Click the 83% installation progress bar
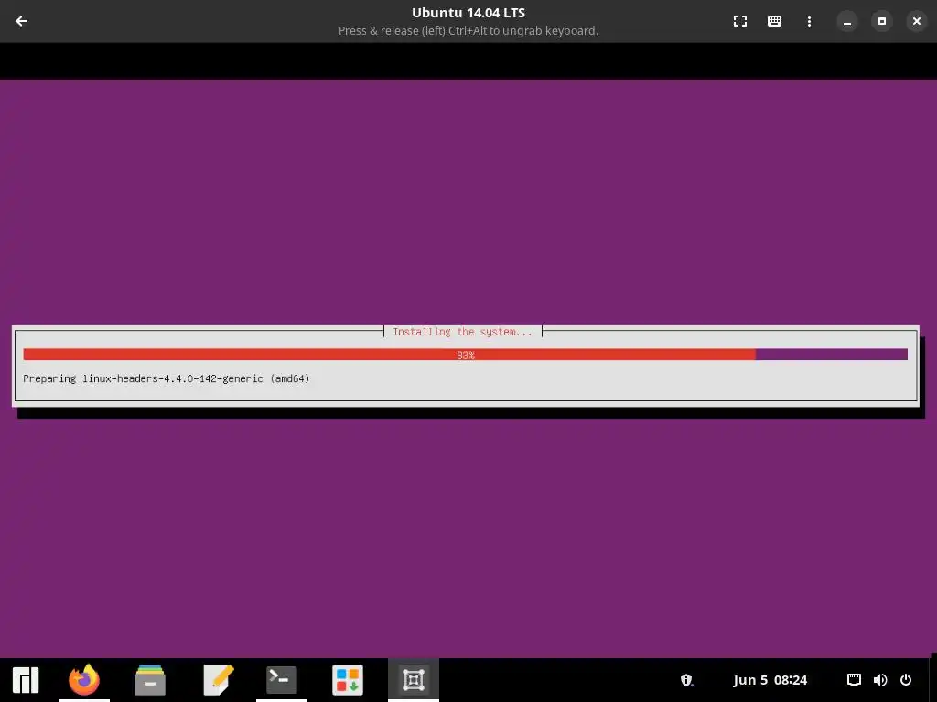 tap(465, 355)
